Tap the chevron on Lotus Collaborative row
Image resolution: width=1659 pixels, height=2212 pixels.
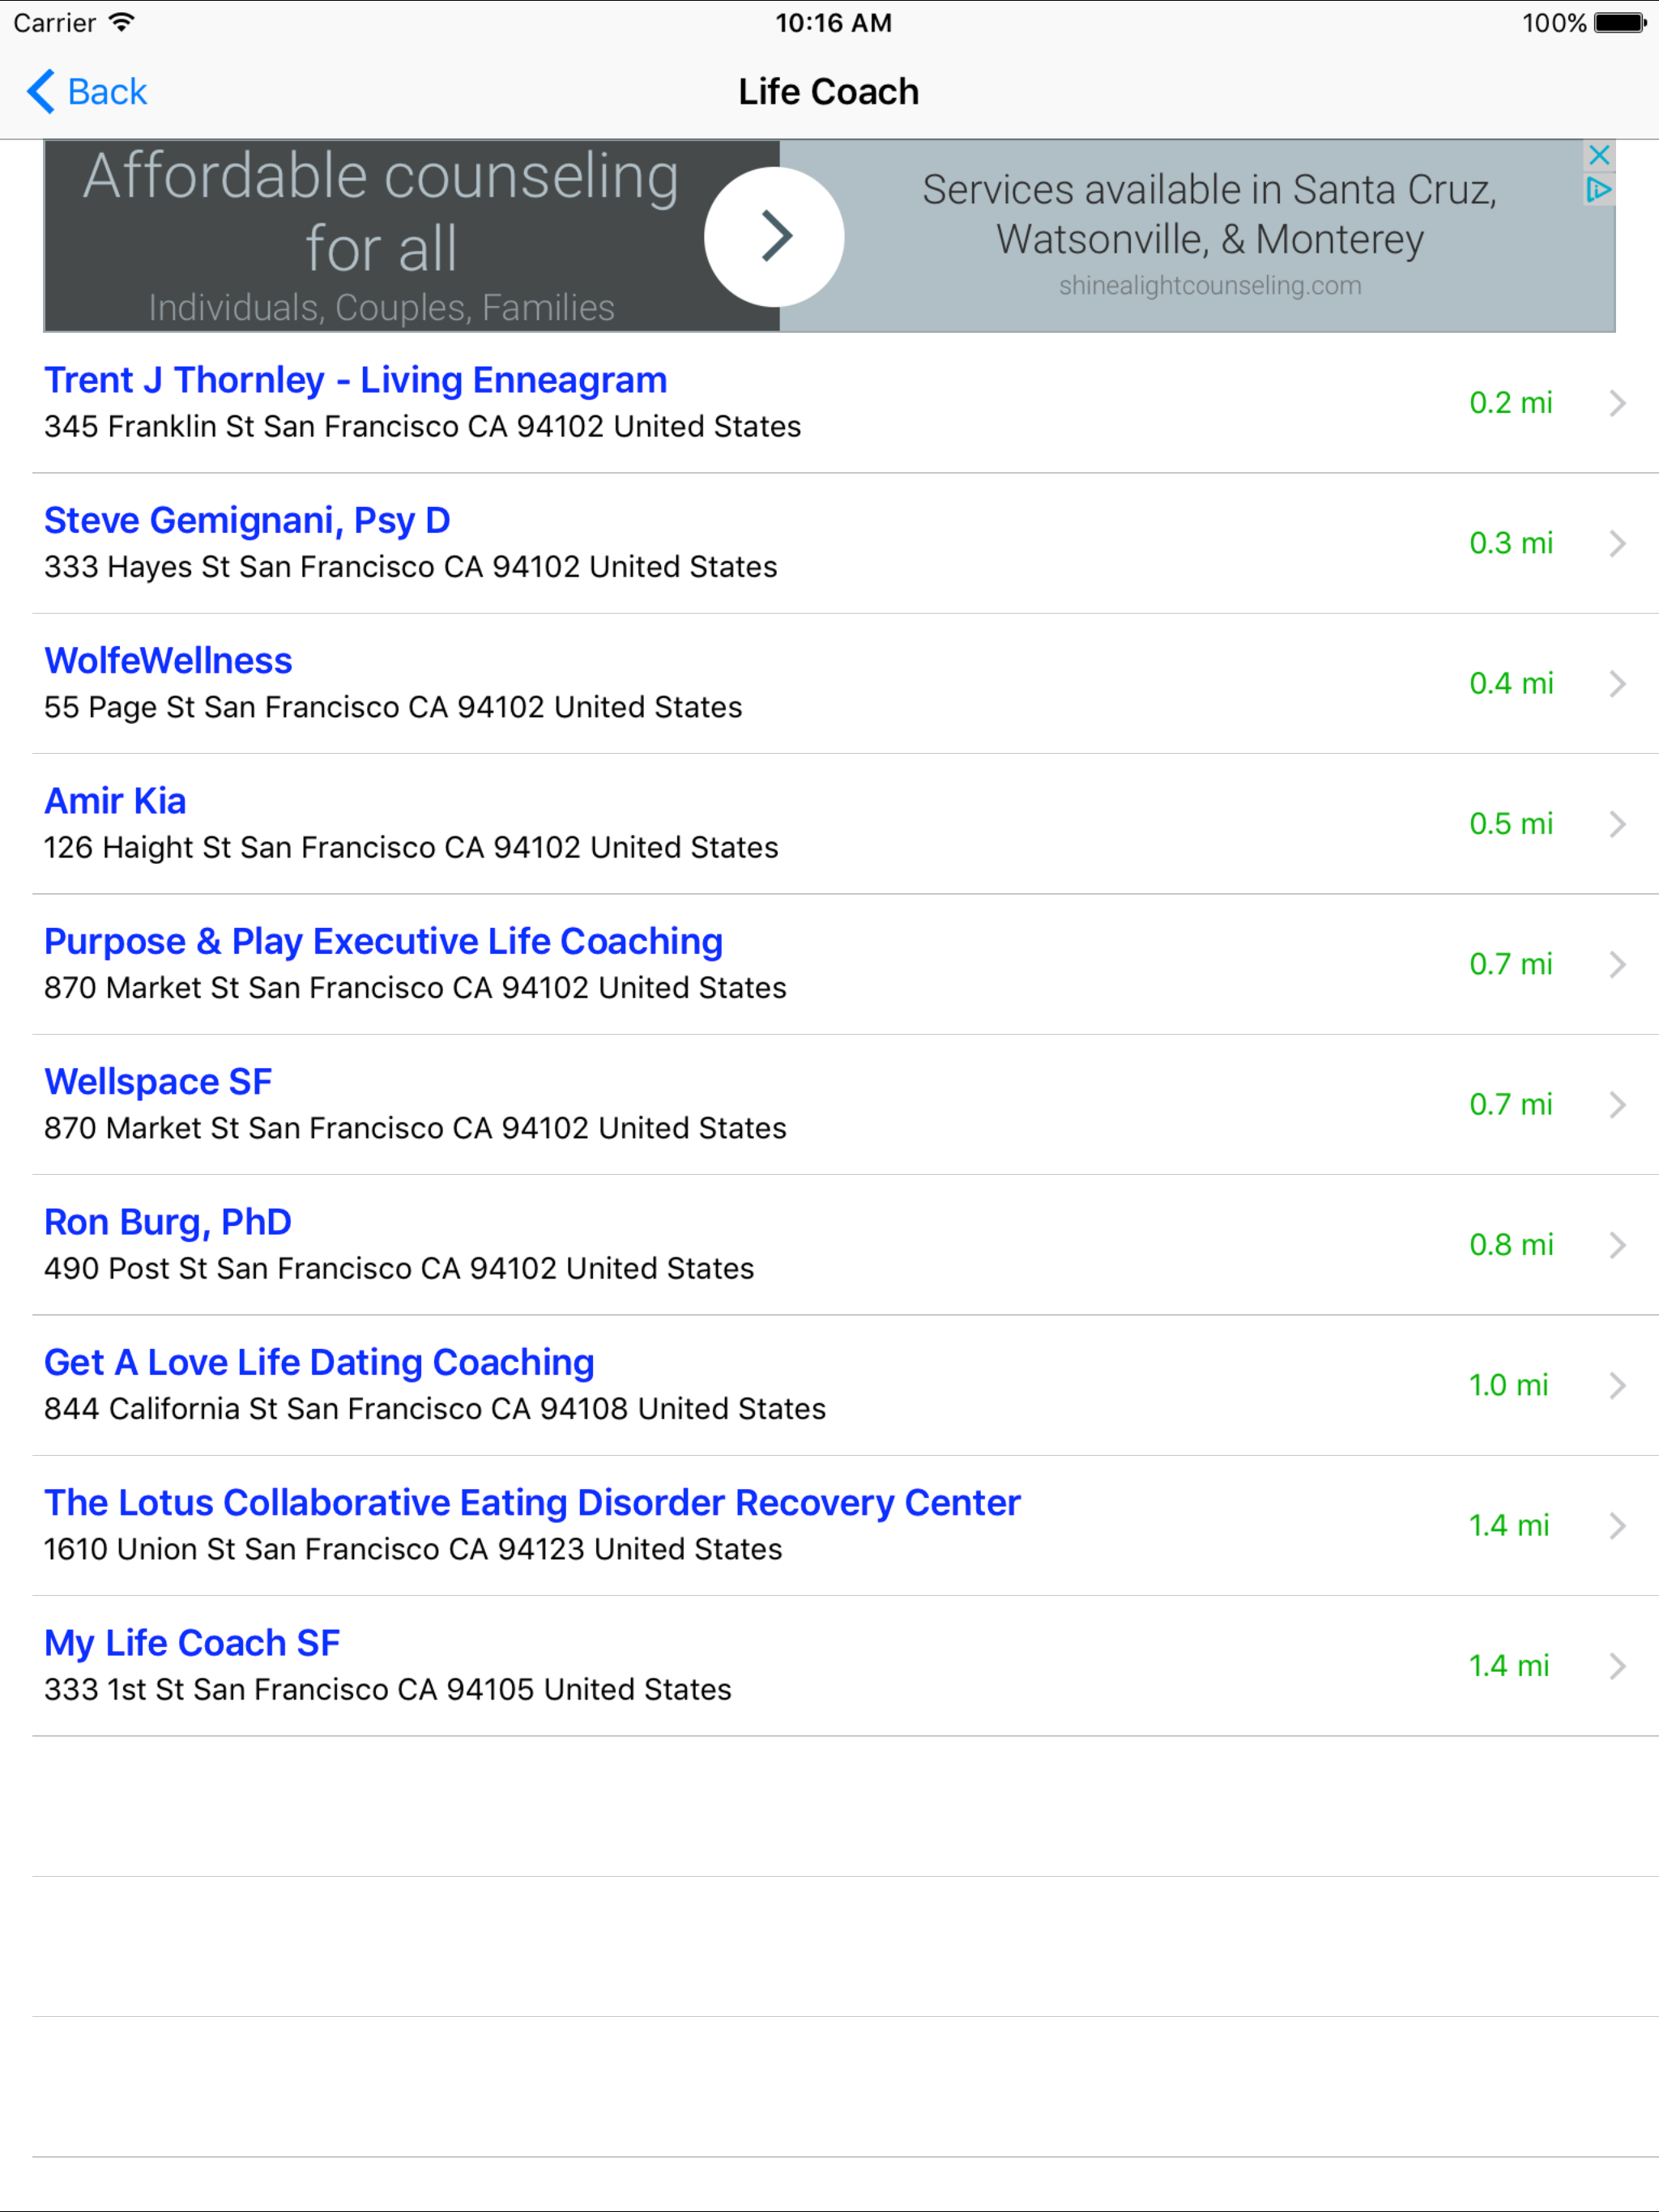1617,1526
